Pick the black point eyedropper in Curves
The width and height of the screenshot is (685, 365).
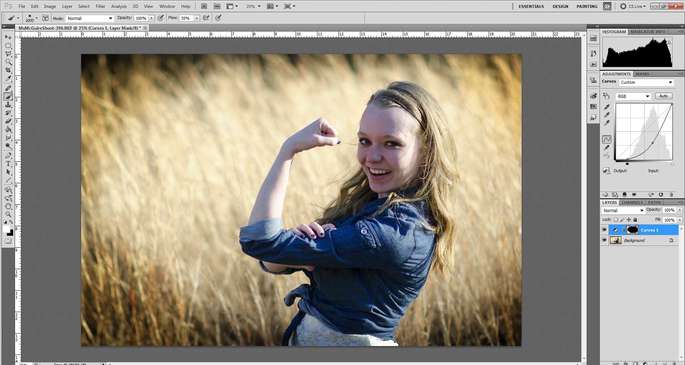pyautogui.click(x=607, y=107)
